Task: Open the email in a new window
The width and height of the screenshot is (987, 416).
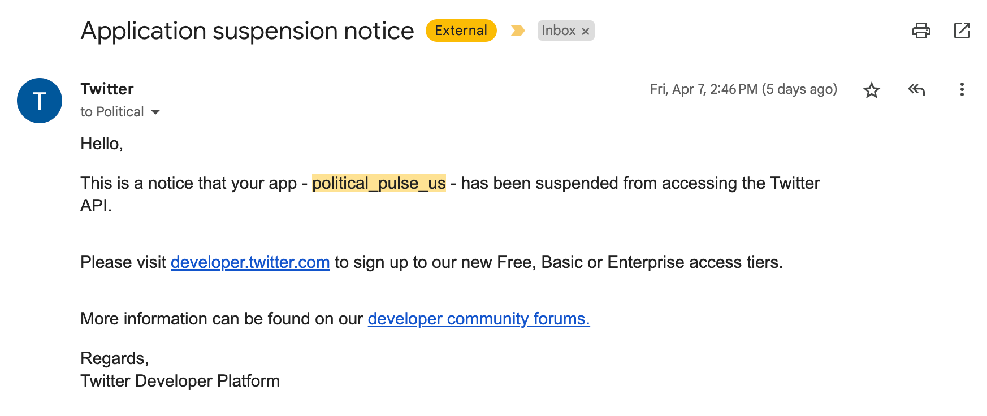Action: [962, 31]
